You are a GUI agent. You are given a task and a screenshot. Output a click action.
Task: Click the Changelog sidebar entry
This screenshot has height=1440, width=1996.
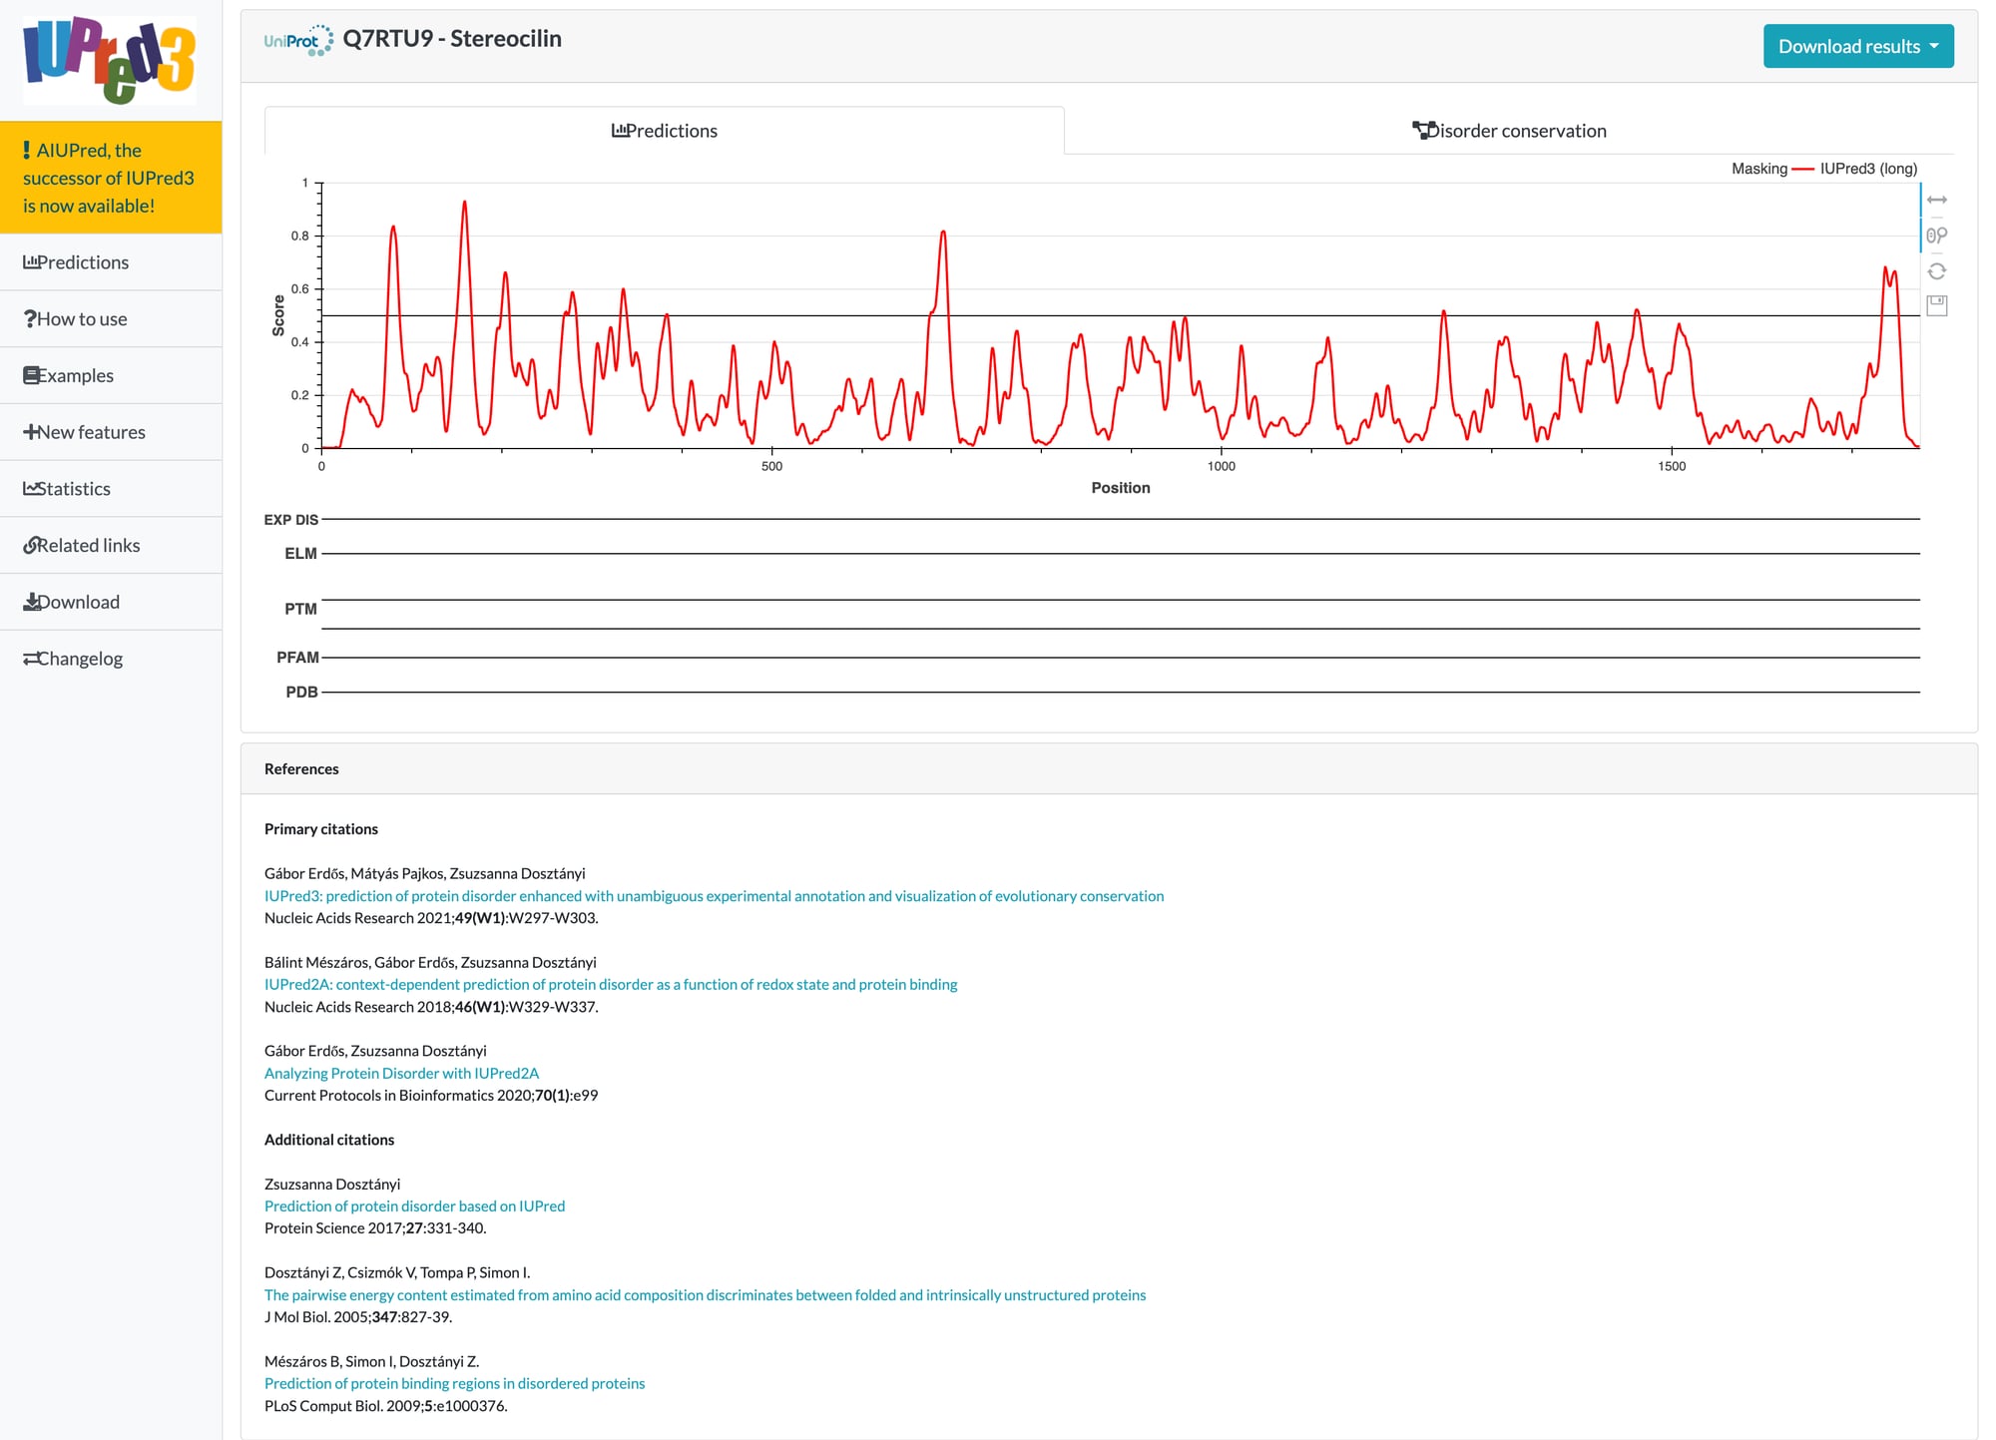(73, 659)
